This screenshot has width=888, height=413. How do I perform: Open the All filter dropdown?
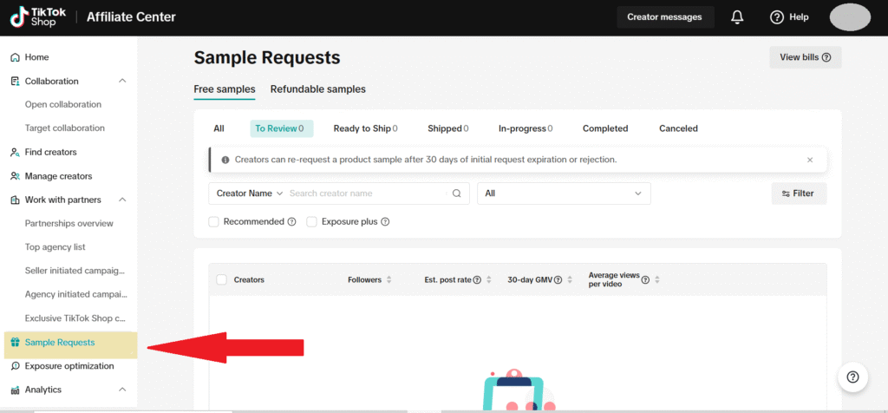564,193
